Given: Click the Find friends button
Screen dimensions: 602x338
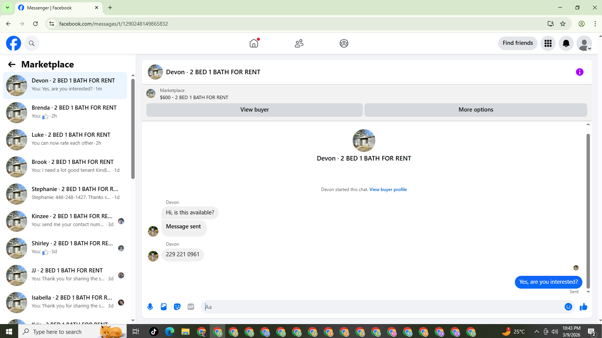Looking at the screenshot, I should click(518, 43).
